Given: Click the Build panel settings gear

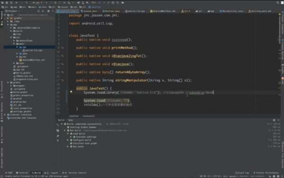Looking at the screenshot, I should pyautogui.click(x=274, y=120).
